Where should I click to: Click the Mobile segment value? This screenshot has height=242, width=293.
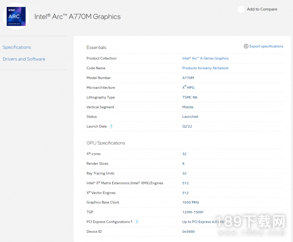click(x=188, y=107)
